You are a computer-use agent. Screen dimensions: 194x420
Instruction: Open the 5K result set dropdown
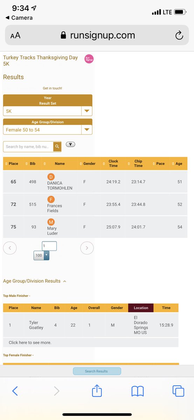[48, 111]
